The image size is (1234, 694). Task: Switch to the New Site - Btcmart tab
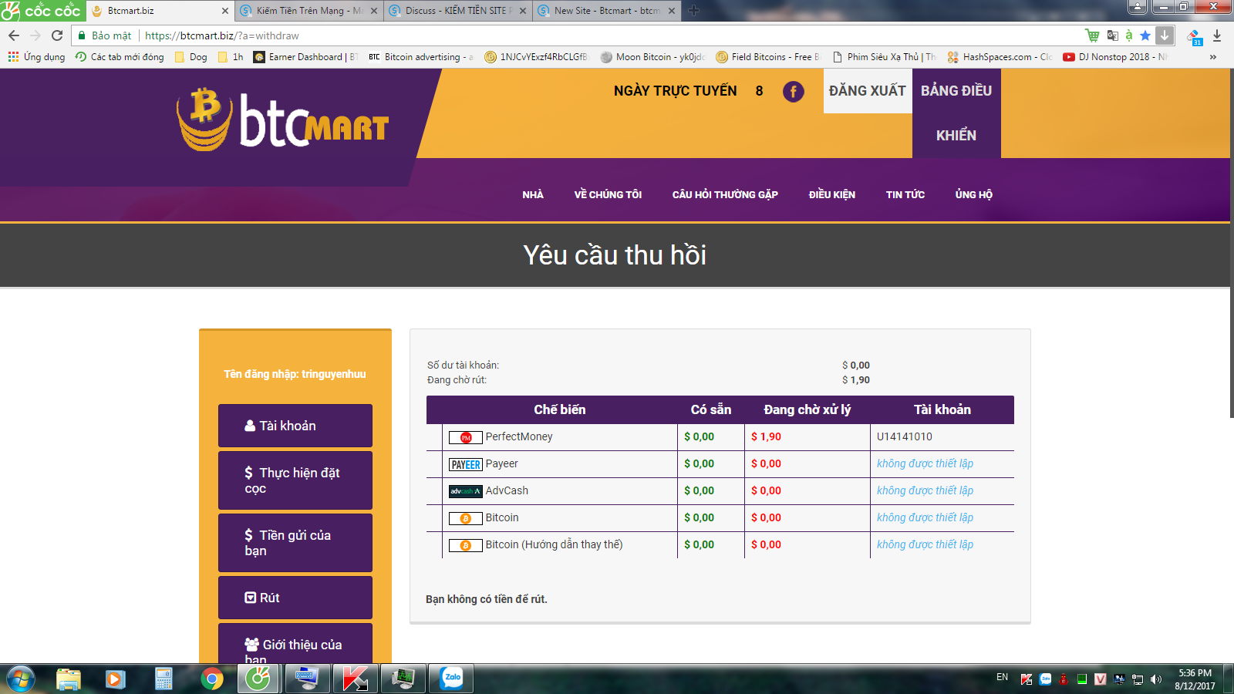(x=607, y=11)
